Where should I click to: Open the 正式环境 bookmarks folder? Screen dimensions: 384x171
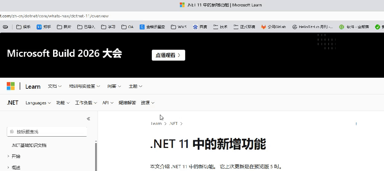[244, 27]
